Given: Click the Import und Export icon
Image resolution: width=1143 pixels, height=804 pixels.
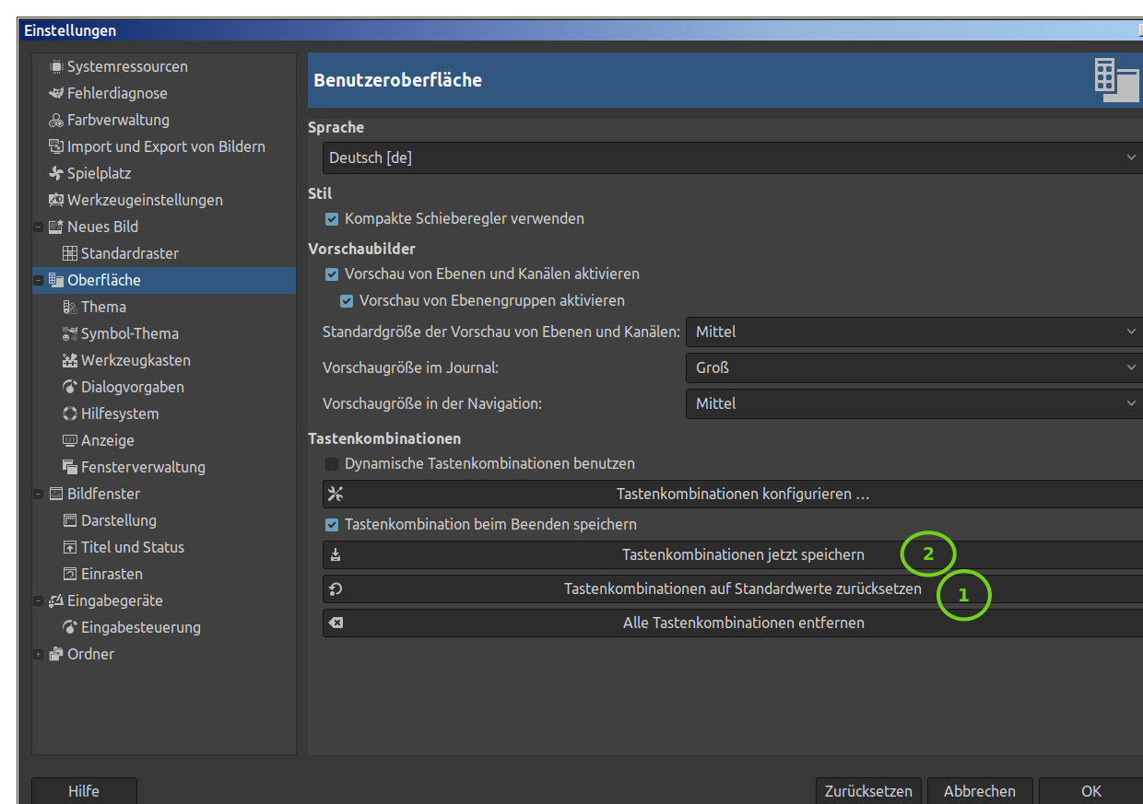Looking at the screenshot, I should [x=56, y=147].
